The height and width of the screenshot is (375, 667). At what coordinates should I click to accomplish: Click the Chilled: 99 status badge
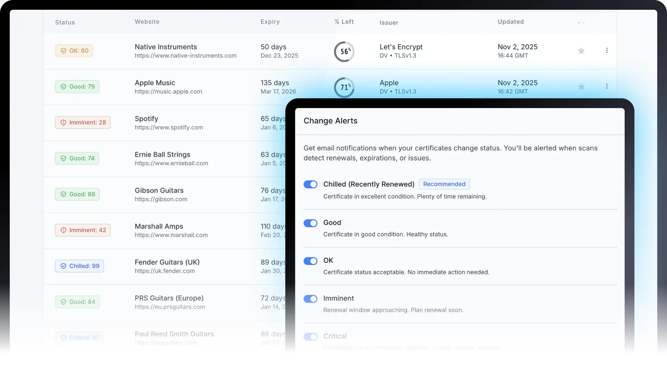coord(80,266)
